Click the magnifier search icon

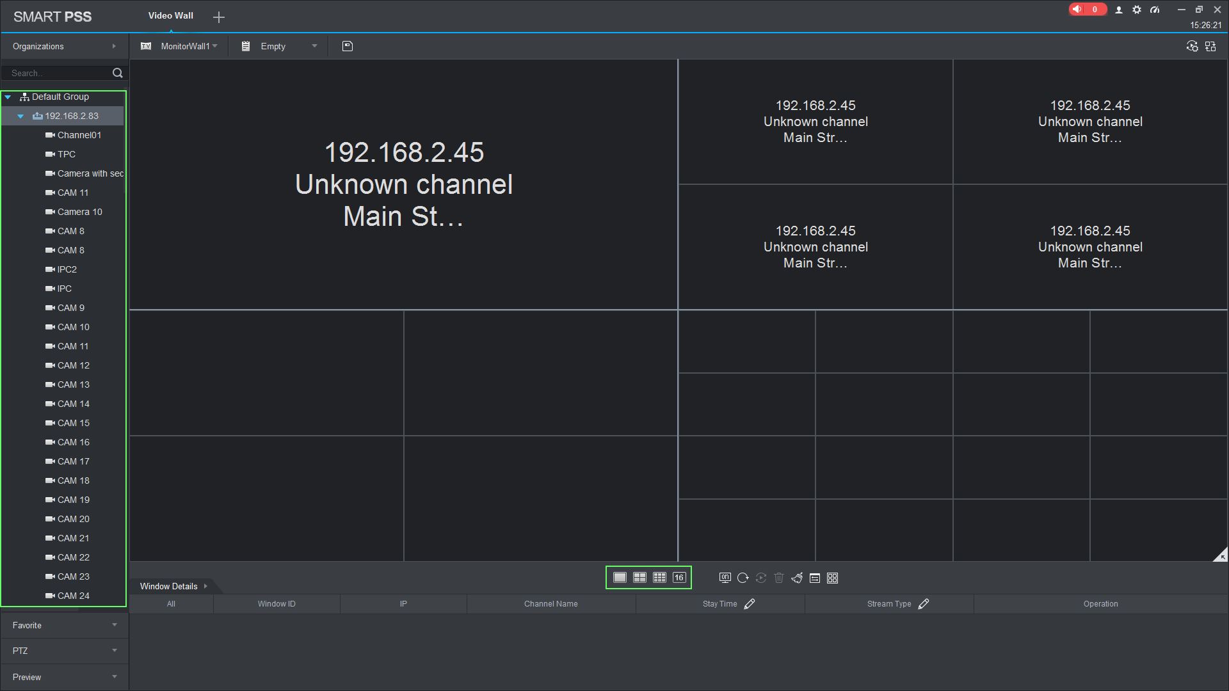pos(117,73)
